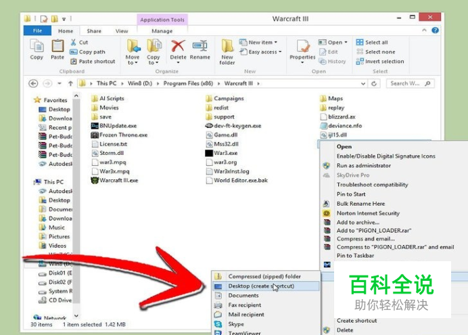Collapse the ribbon with the chevron
Viewport: 468px width, 335px height.
[424, 30]
